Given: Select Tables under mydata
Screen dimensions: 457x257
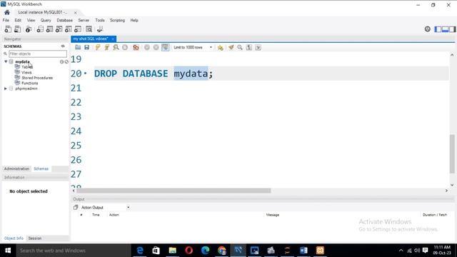Looking at the screenshot, I should tap(27, 67).
